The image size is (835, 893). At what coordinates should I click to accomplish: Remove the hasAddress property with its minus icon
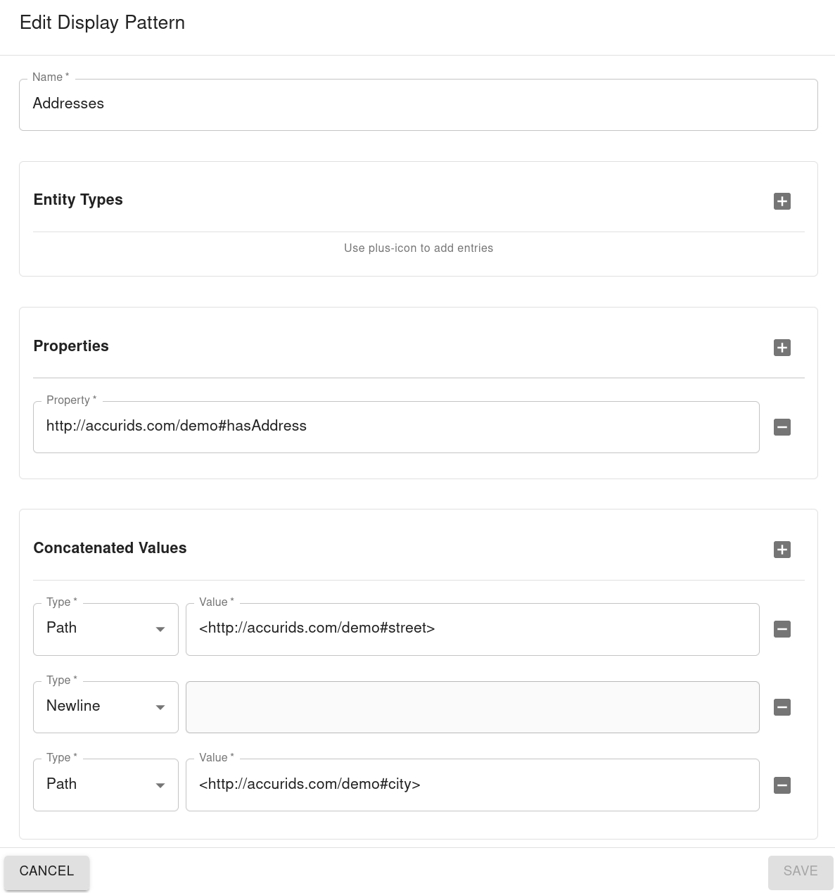click(x=782, y=427)
